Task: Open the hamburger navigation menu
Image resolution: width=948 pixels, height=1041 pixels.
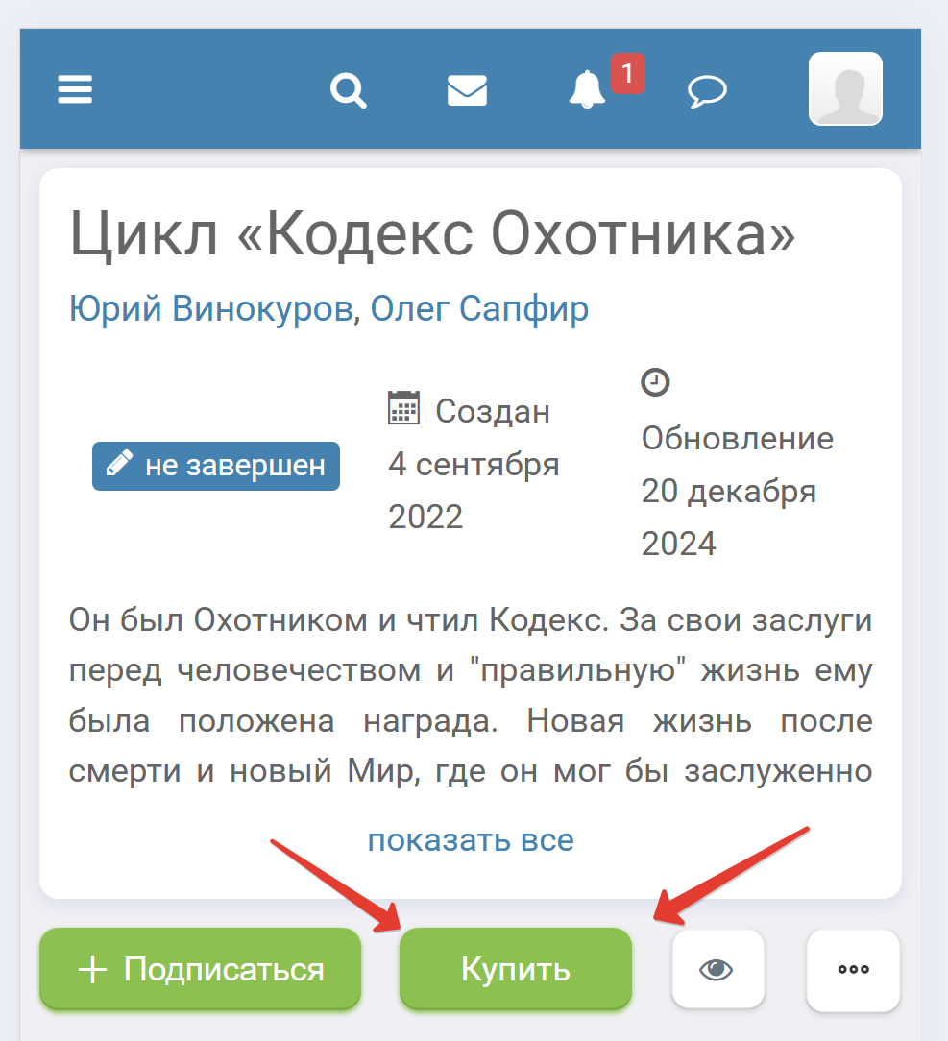Action: pyautogui.click(x=75, y=90)
